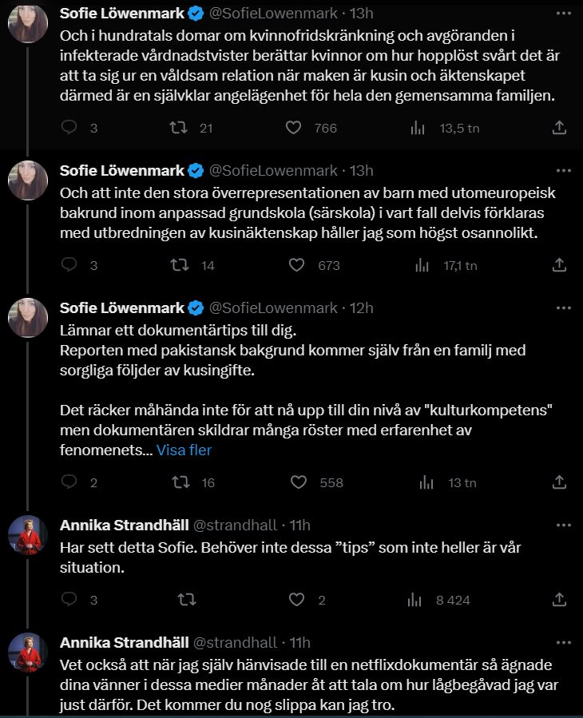Open more options on Annika's "Har sett detta" tweet
Viewport: 583px width, 718px height.
click(x=564, y=525)
